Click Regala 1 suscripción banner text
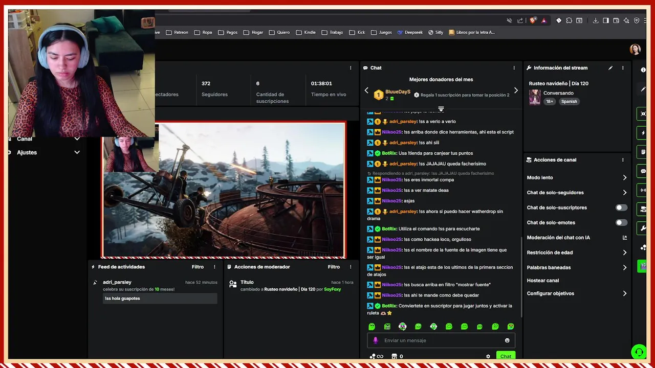Screen dimensions: 655x368 click(465, 95)
